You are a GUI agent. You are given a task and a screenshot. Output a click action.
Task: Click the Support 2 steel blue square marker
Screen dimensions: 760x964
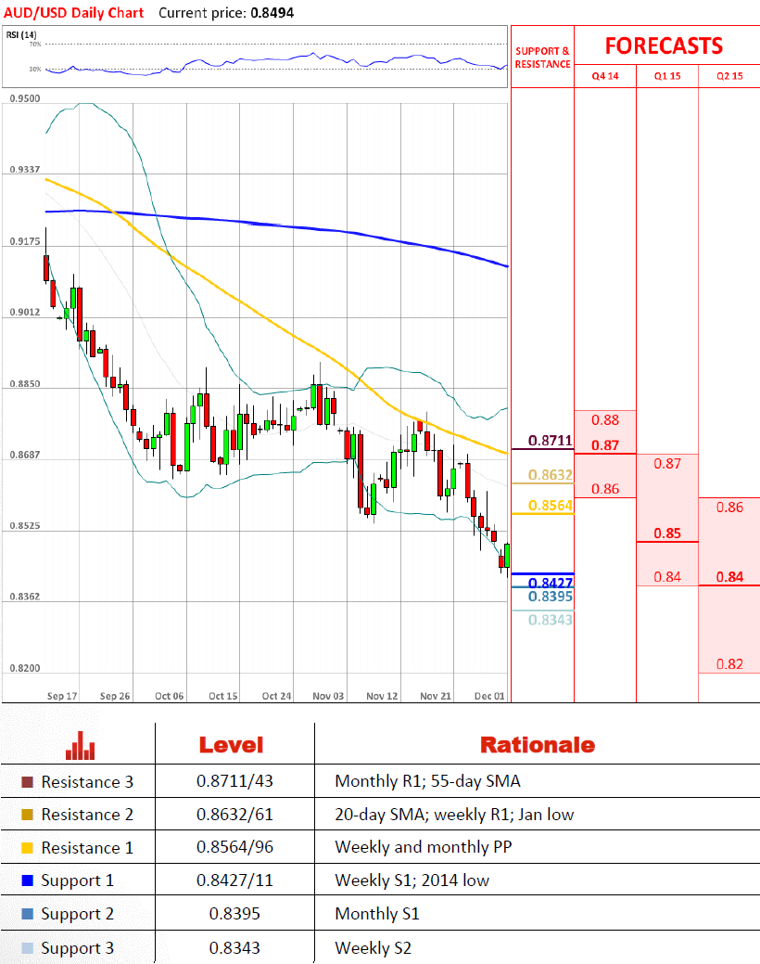click(26, 914)
